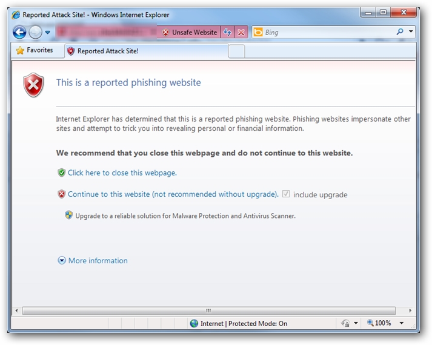Click the Unsafe Website security badge
The height and width of the screenshot is (345, 432).
[189, 32]
